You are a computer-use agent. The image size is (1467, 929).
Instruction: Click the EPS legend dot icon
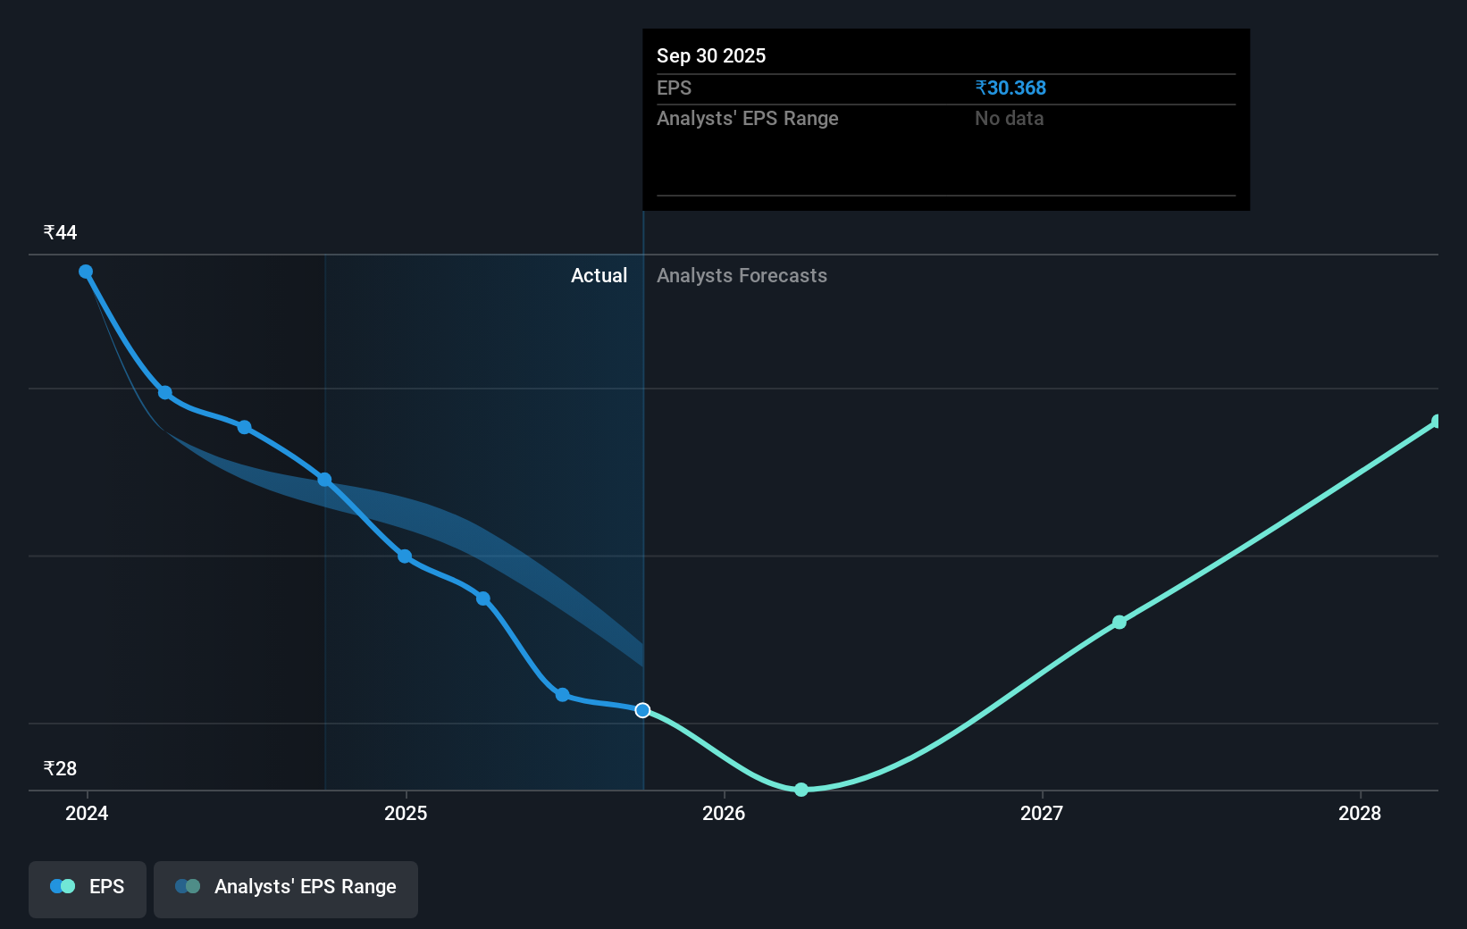click(x=61, y=886)
